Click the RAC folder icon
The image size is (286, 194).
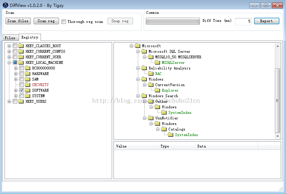[x=151, y=74]
